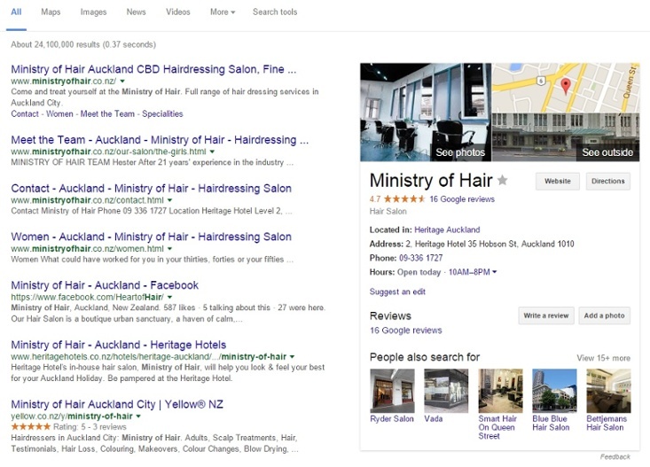The width and height of the screenshot is (650, 467).
Task: Go to the Videos tab
Action: 178,12
